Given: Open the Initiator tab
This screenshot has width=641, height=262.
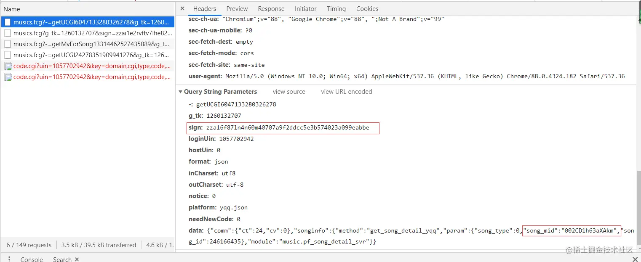Looking at the screenshot, I should 306,8.
